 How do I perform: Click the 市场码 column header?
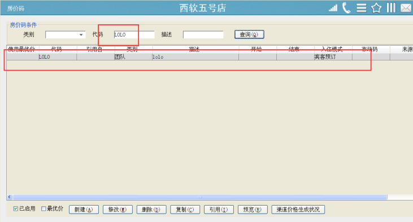point(371,49)
